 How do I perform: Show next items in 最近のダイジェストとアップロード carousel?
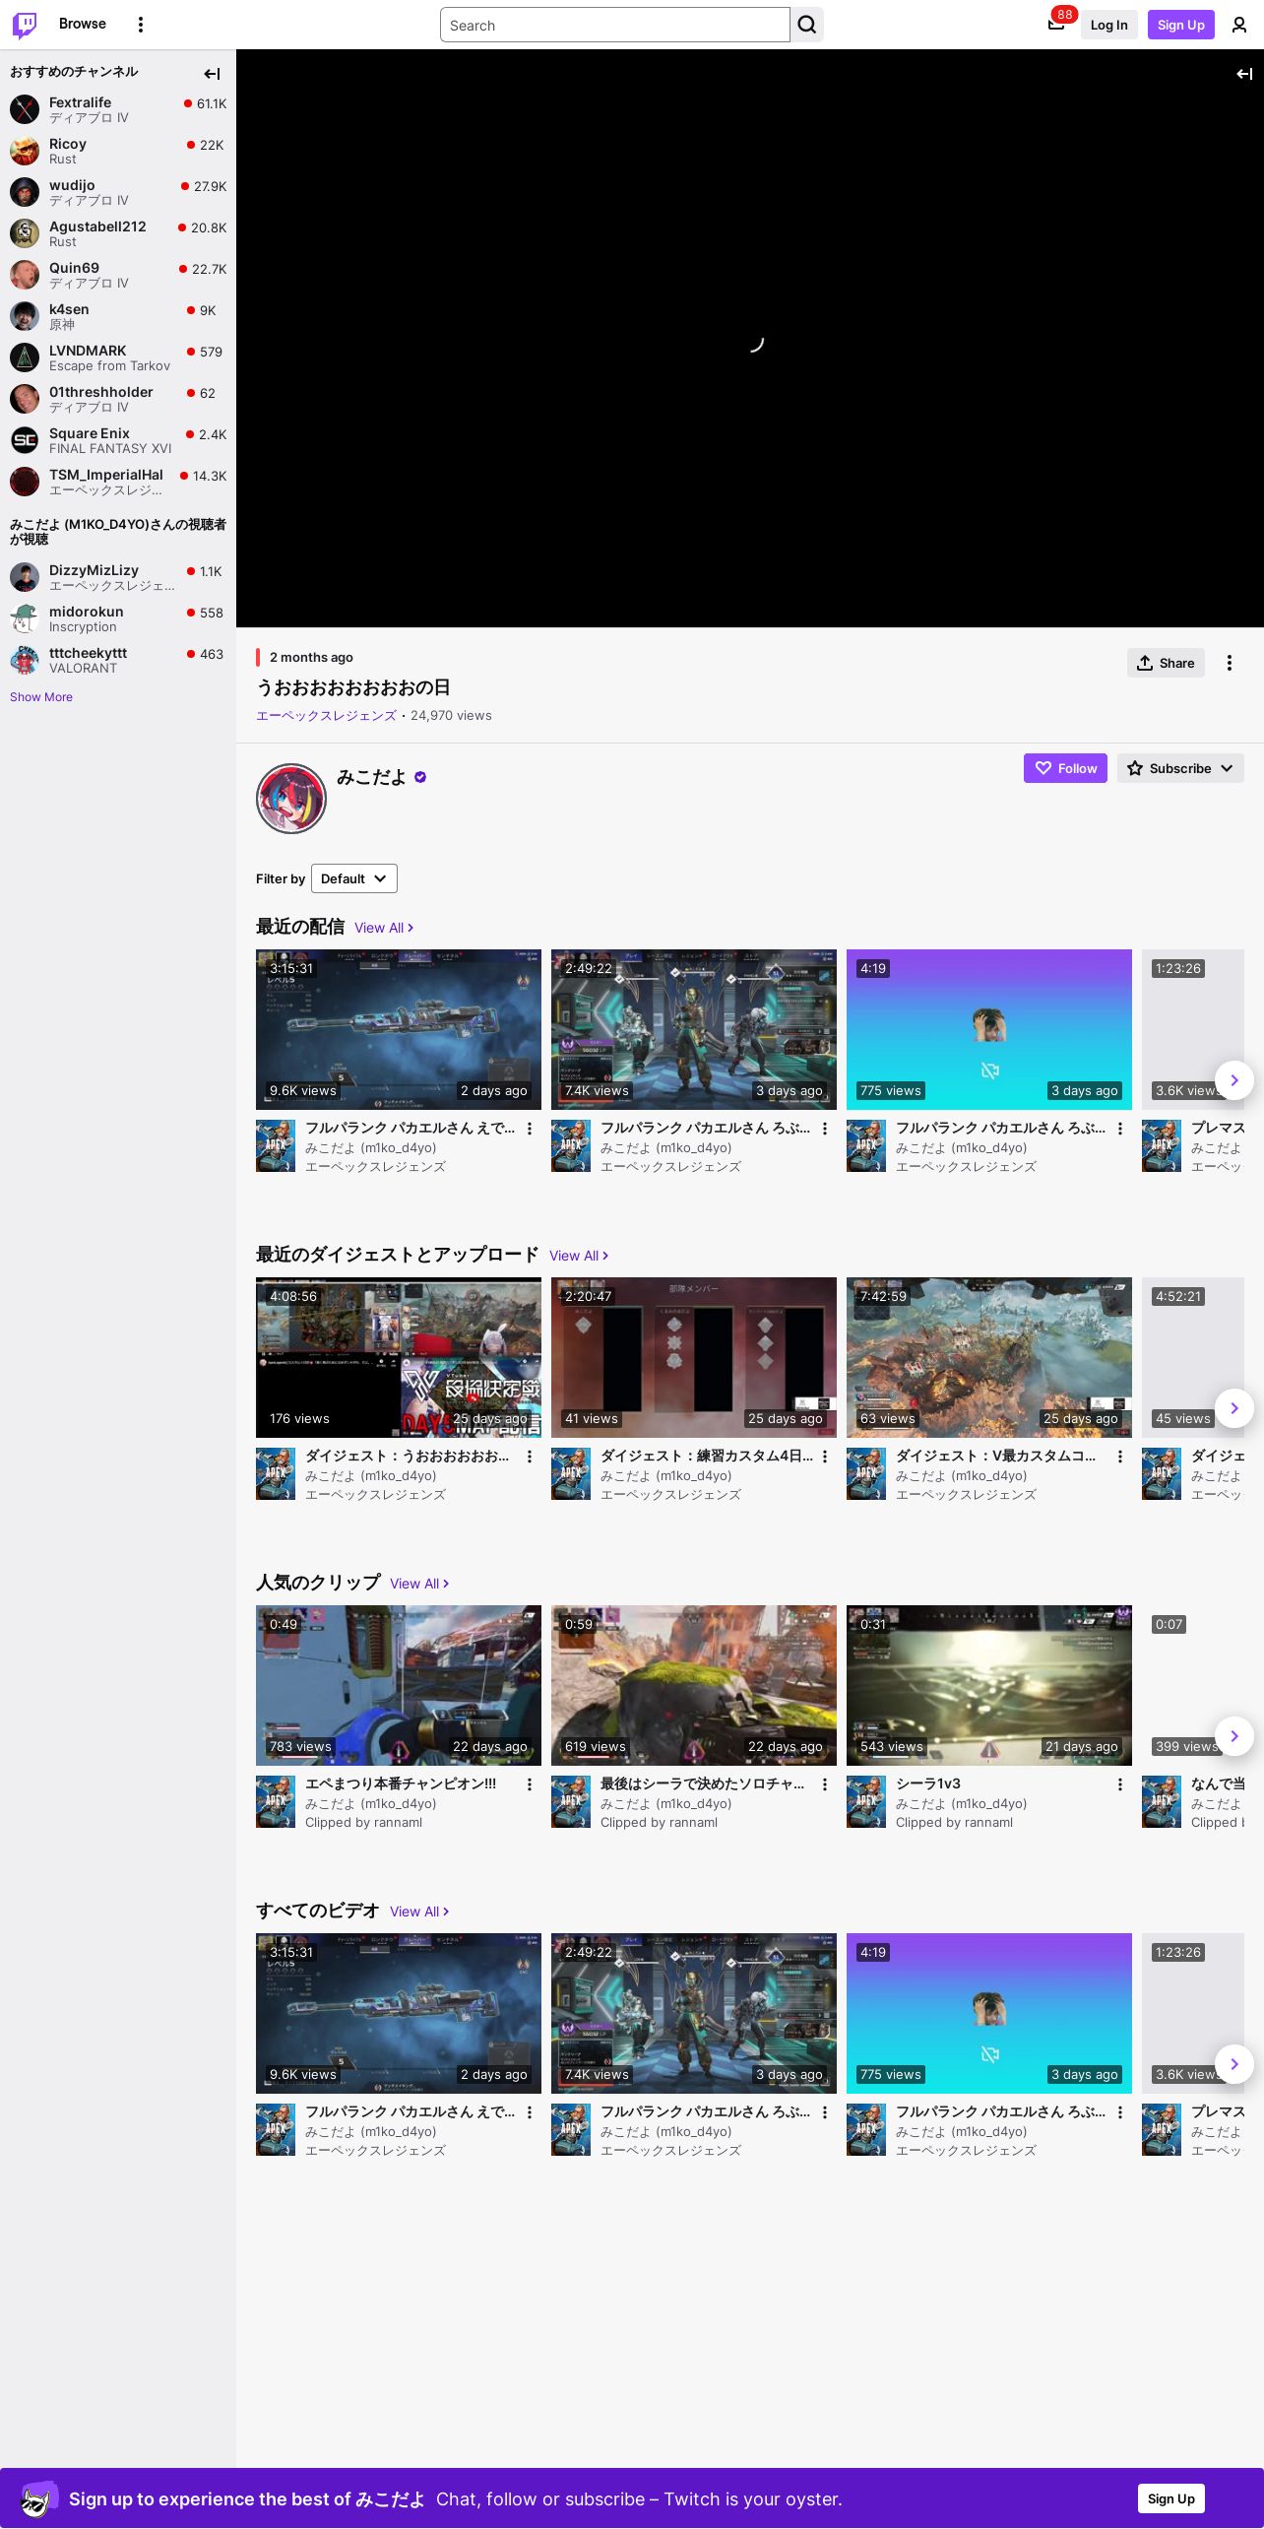pos(1234,1408)
